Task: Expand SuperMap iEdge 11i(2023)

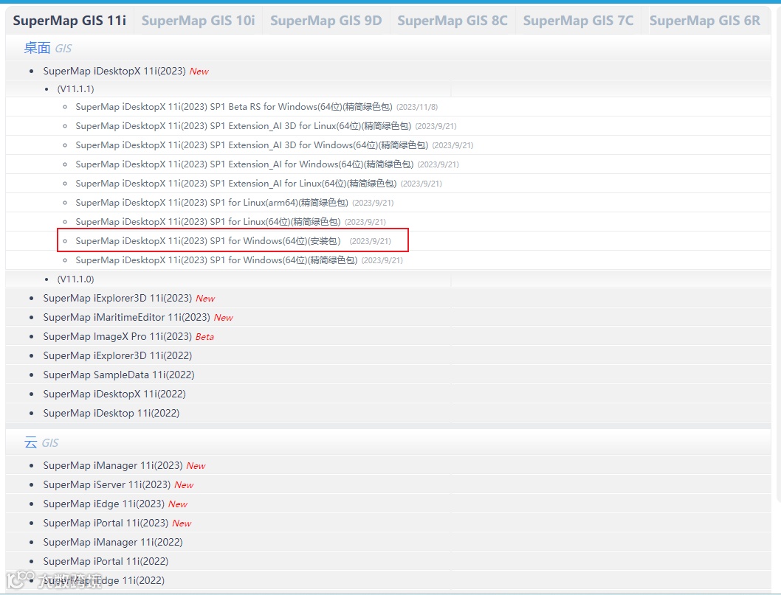Action: [103, 504]
